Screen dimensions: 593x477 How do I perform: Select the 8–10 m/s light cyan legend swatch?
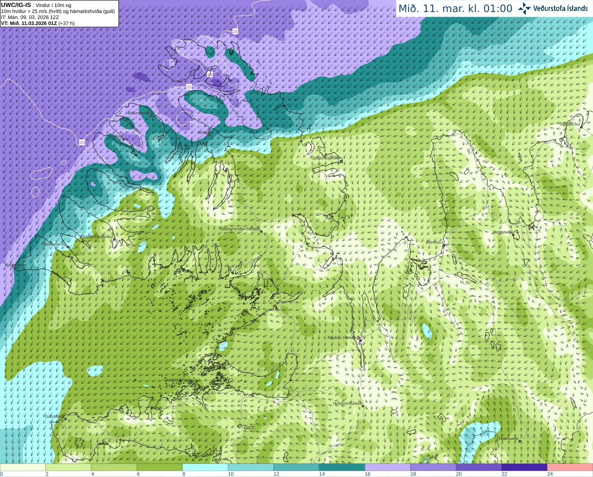[205, 467]
